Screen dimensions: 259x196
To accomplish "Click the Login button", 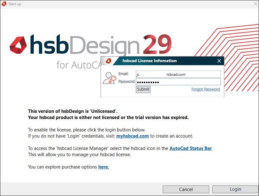I will tap(235, 189).
